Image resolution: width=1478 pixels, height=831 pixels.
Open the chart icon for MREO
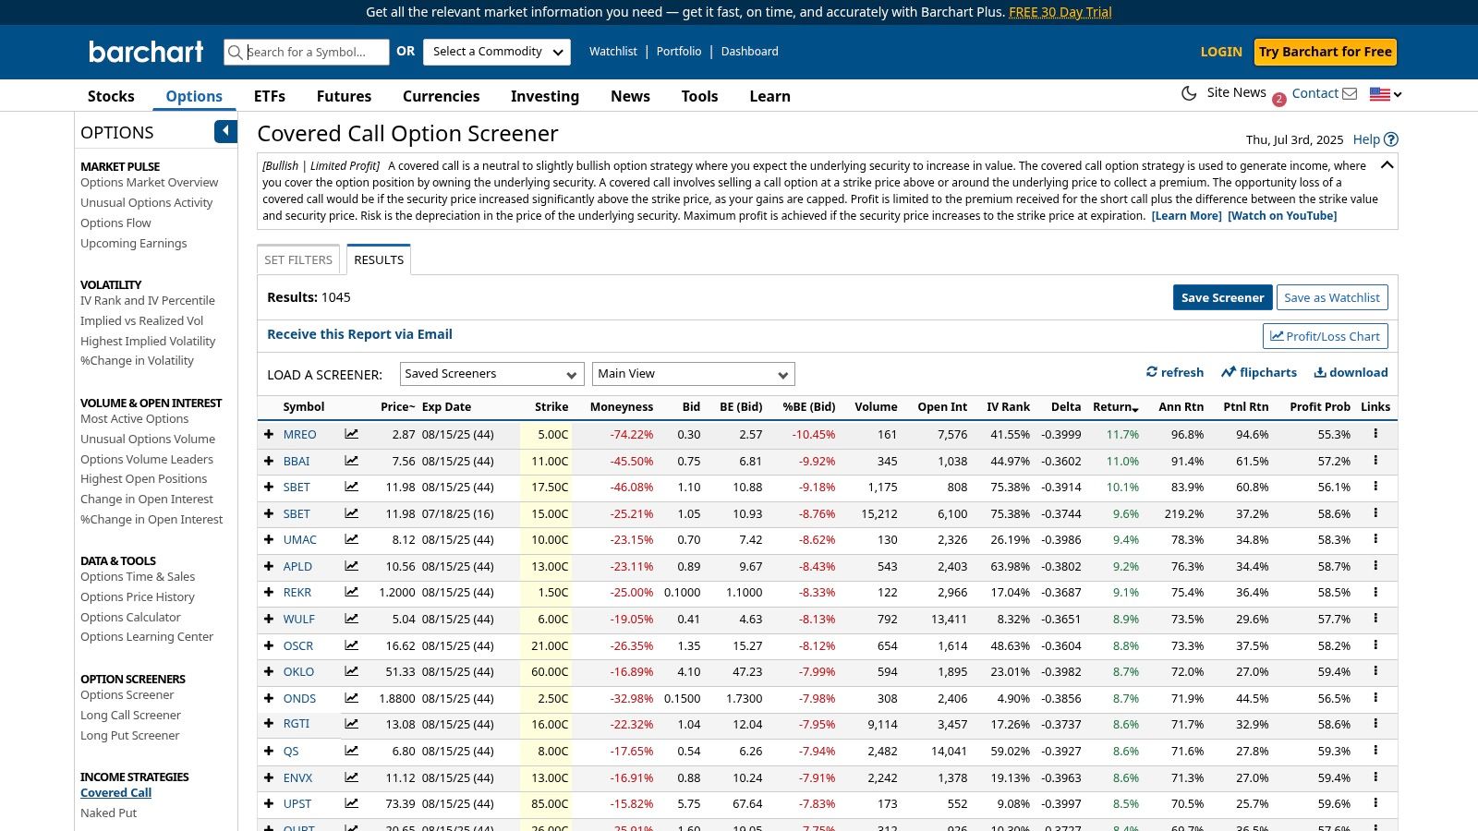[351, 434]
